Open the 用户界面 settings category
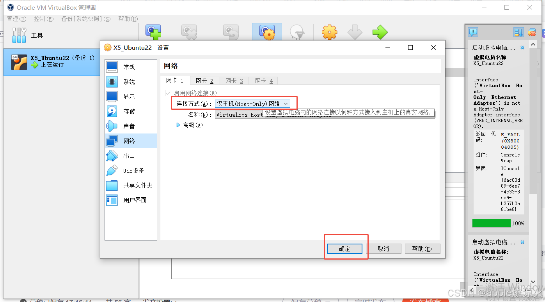The image size is (545, 302). point(131,200)
